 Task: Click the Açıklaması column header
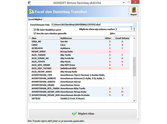(x=82, y=38)
